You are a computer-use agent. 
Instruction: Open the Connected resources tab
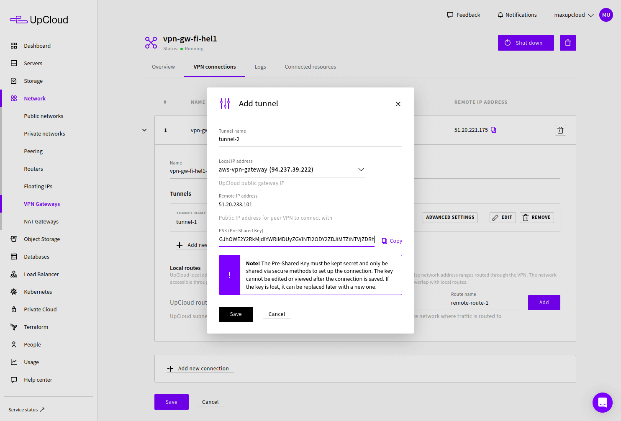click(310, 67)
